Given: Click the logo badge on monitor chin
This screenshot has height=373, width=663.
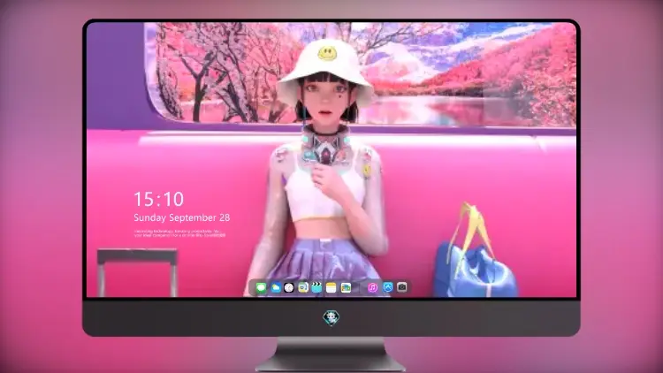Looking at the screenshot, I should (x=331, y=317).
